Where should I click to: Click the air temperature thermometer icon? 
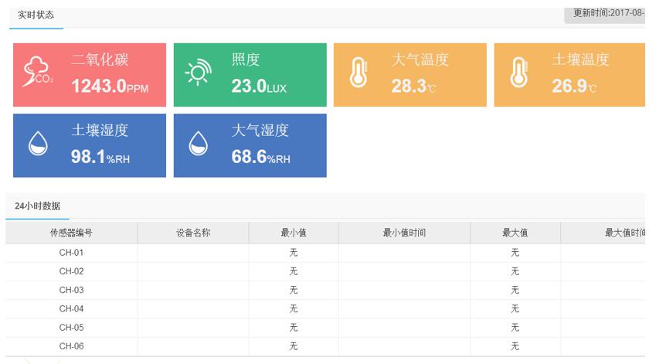coord(358,74)
